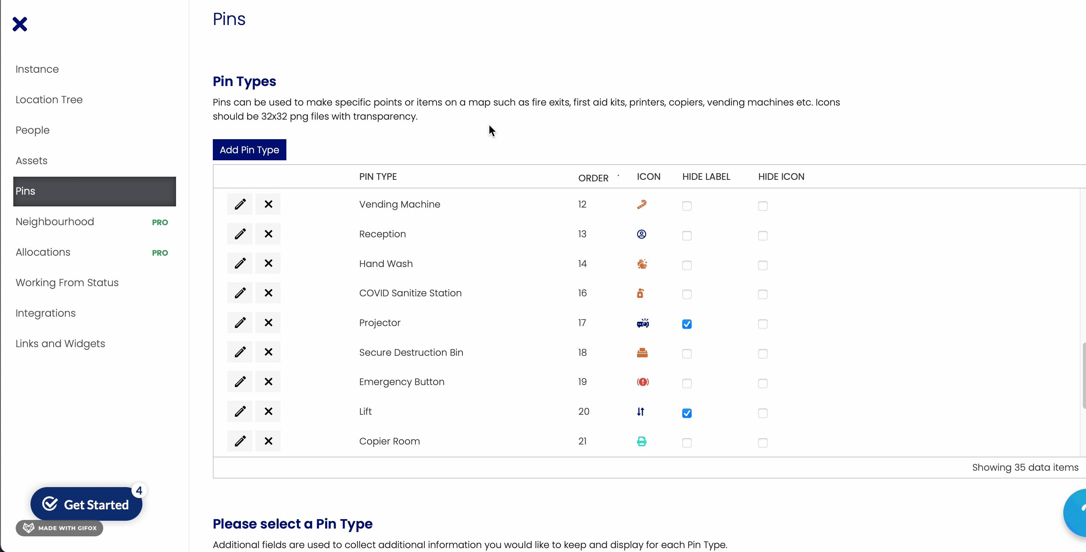Toggle Hide Label for Emergency Button
The image size is (1086, 552).
click(x=687, y=384)
